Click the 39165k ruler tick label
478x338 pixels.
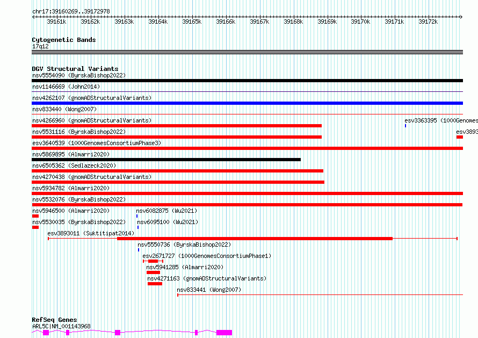[x=192, y=21]
